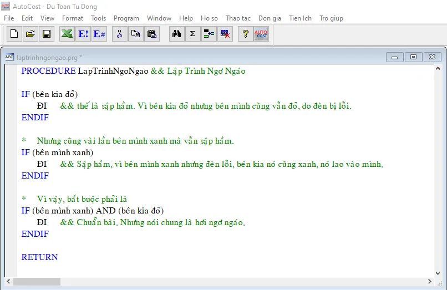Click the green Excel export icon
The height and width of the screenshot is (290, 447).
pyautogui.click(x=67, y=34)
